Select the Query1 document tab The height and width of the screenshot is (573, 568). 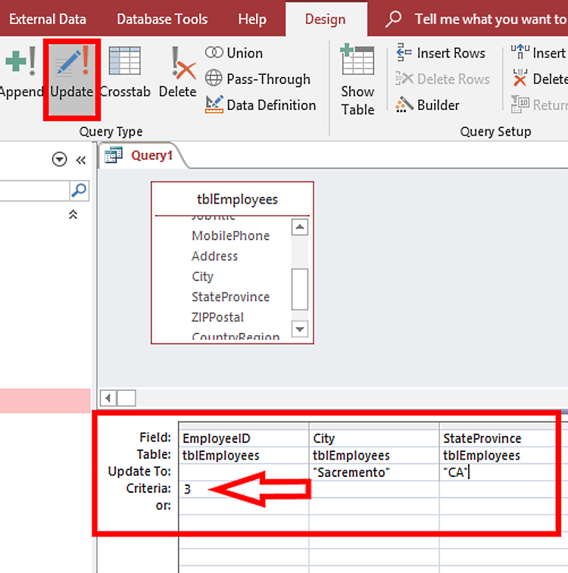[142, 155]
